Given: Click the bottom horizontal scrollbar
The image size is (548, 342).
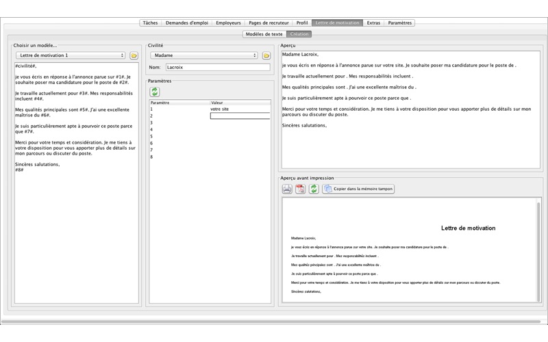Looking at the screenshot, I should pos(271,321).
